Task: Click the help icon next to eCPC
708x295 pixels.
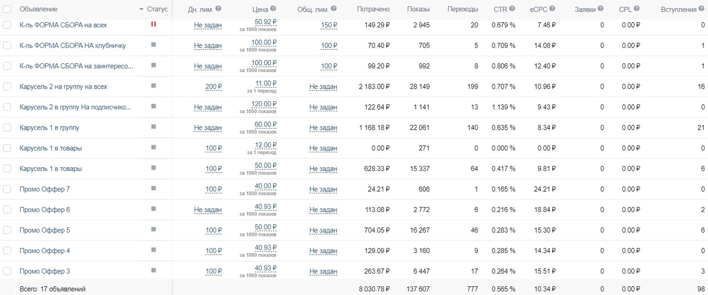Action: point(552,9)
